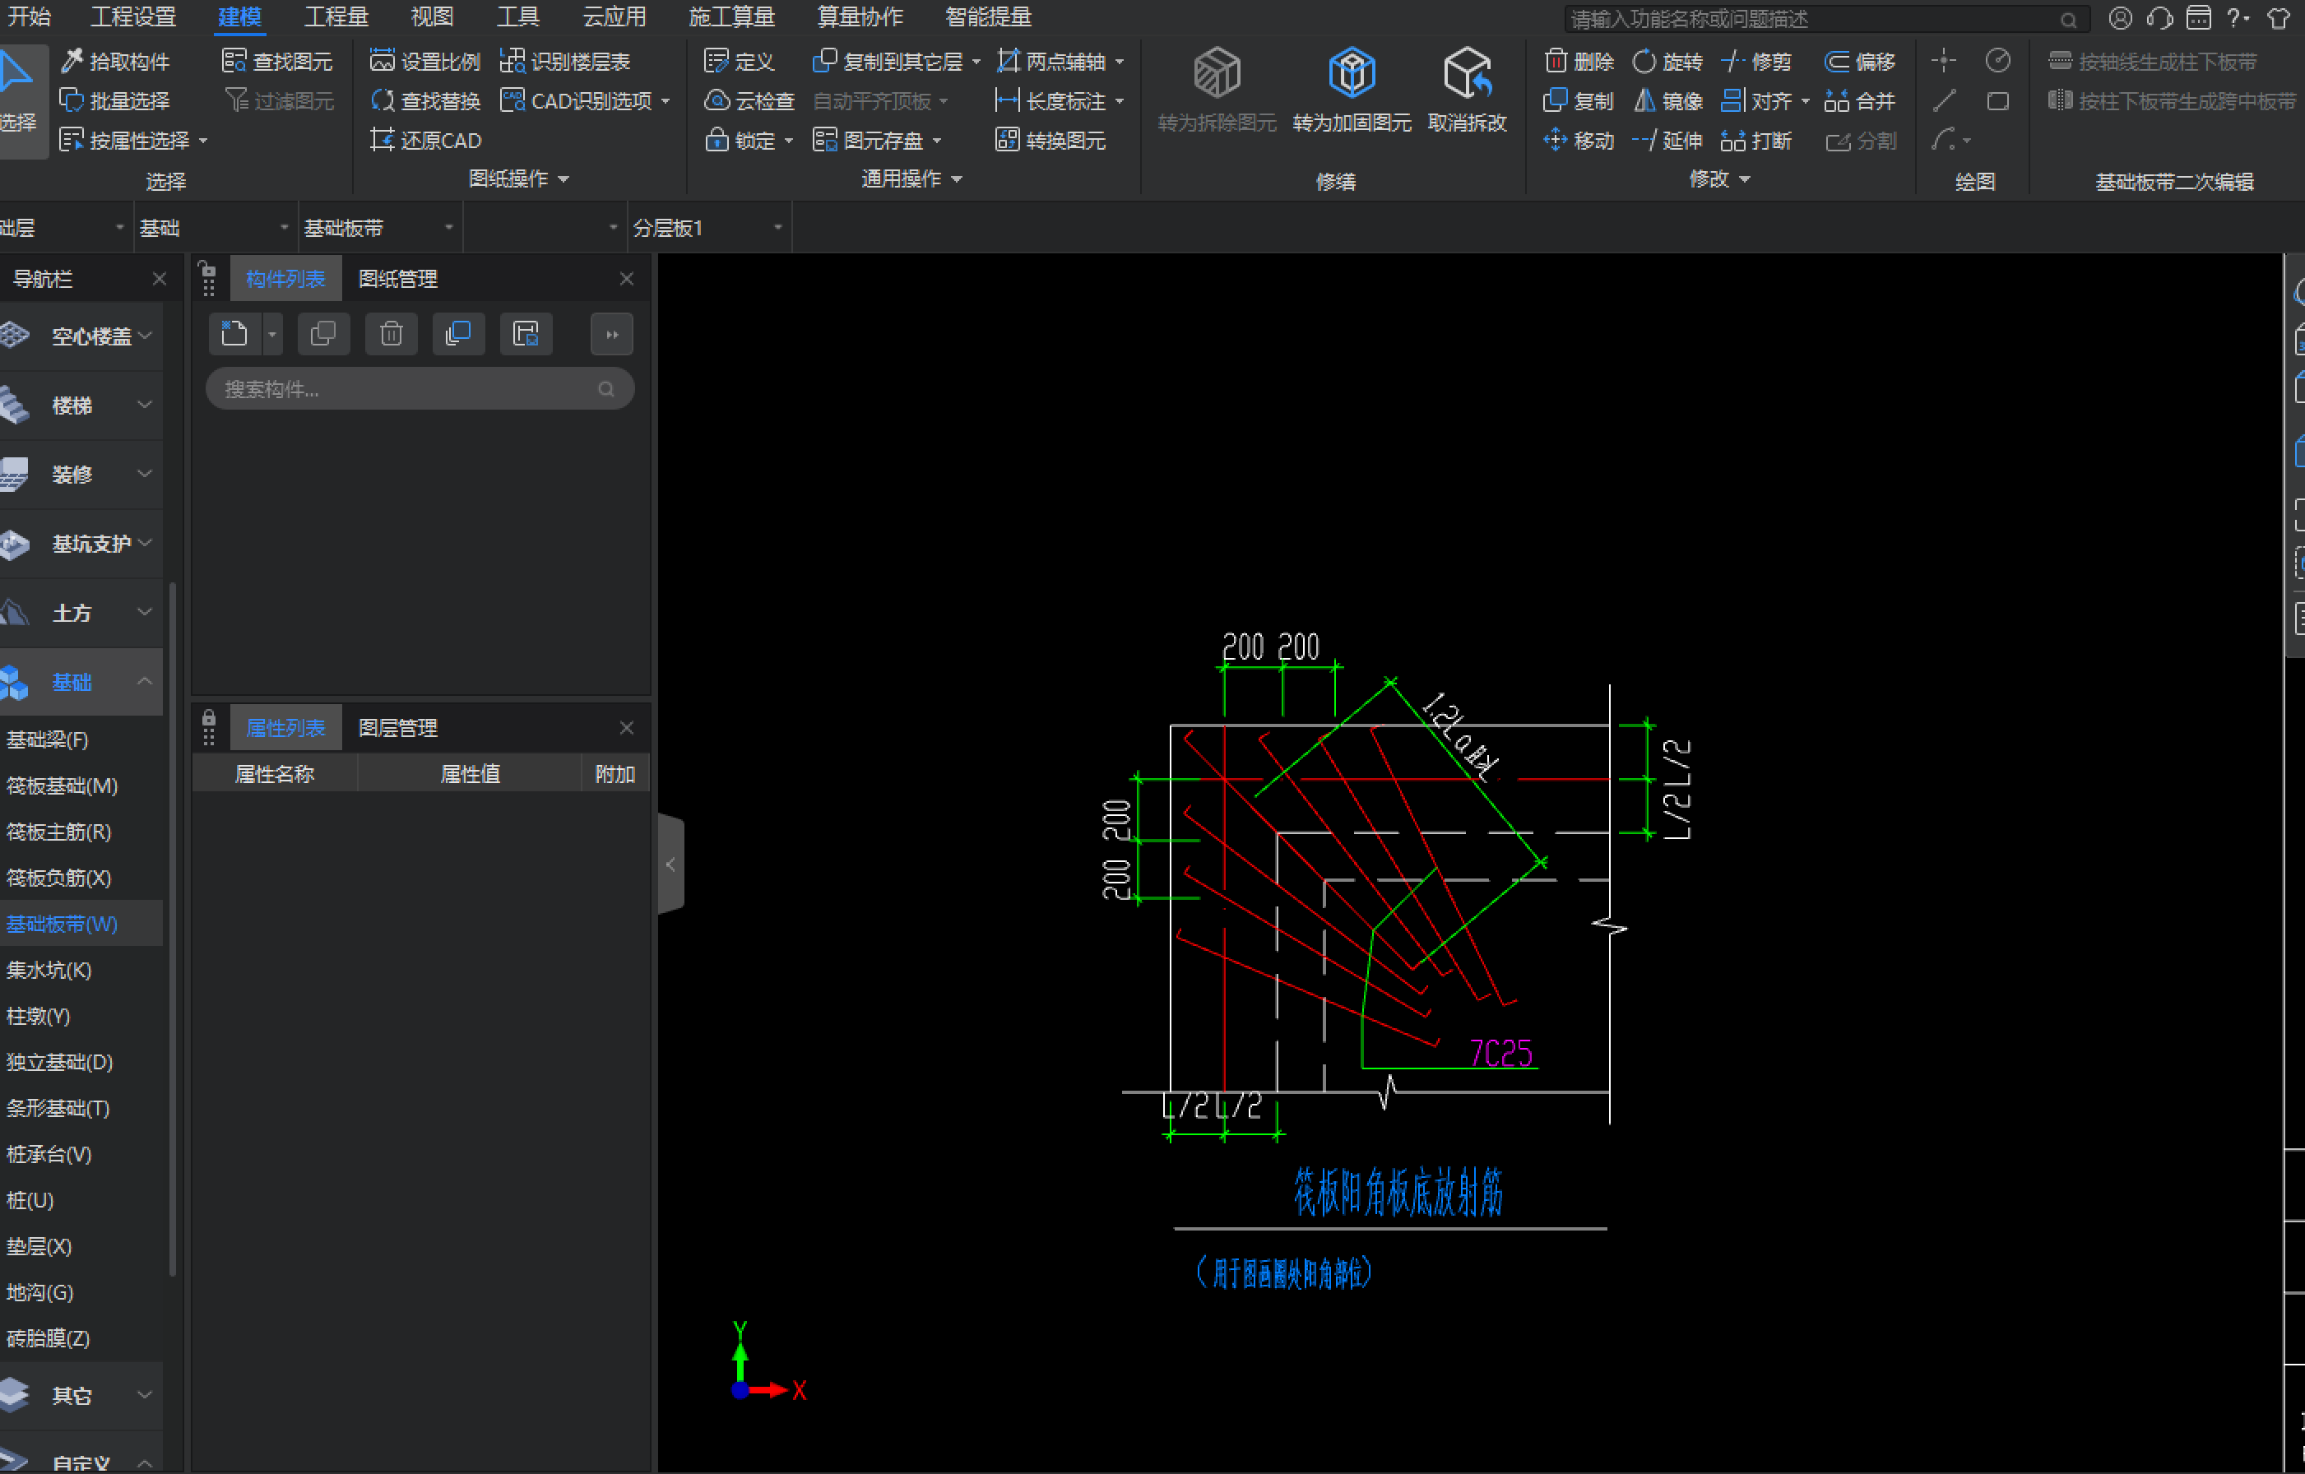Image resolution: width=2305 pixels, height=1474 pixels.
Task: Click the 镜像 mirror tool
Action: [x=1667, y=101]
